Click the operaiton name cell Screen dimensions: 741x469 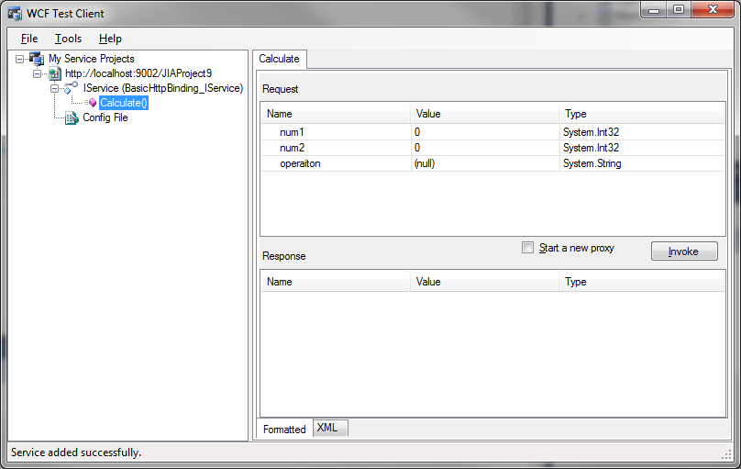click(x=336, y=163)
